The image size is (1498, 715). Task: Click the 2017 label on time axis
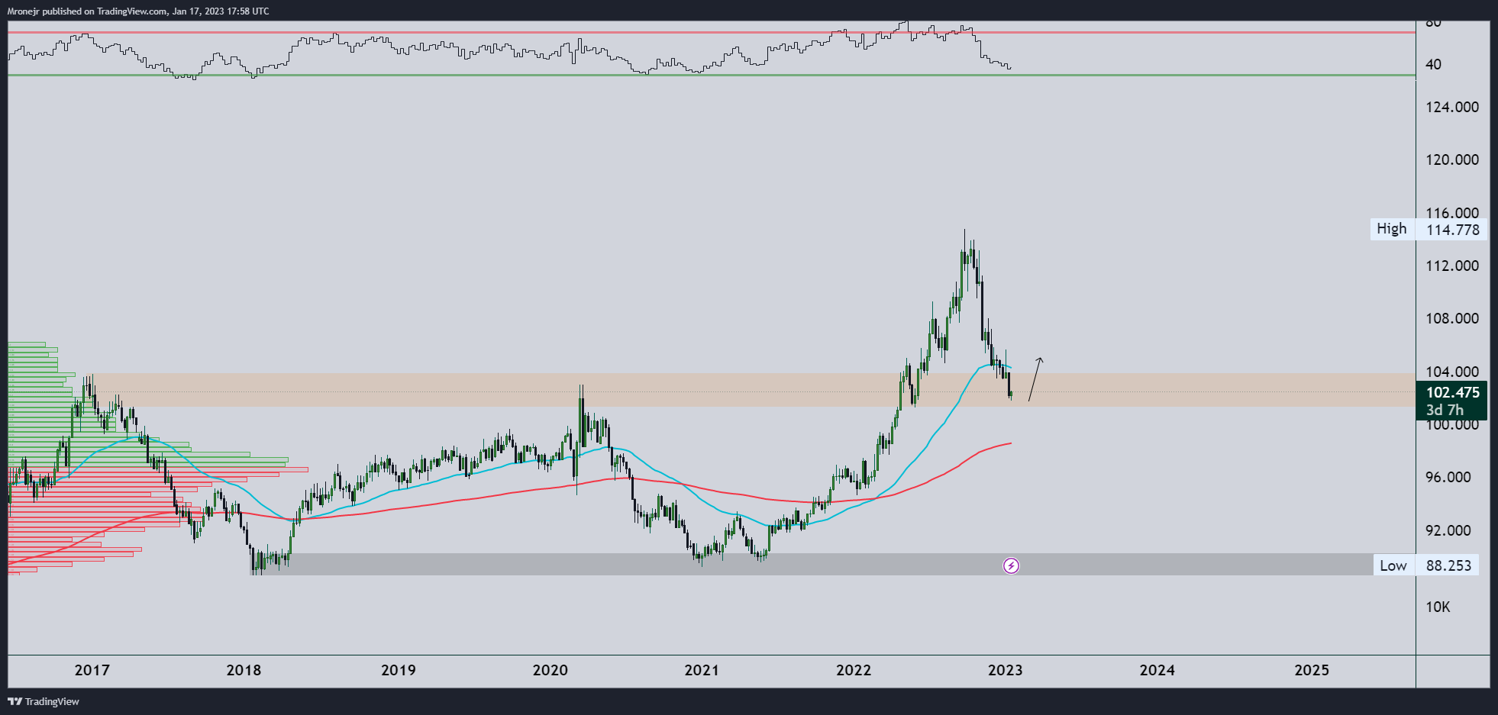92,670
